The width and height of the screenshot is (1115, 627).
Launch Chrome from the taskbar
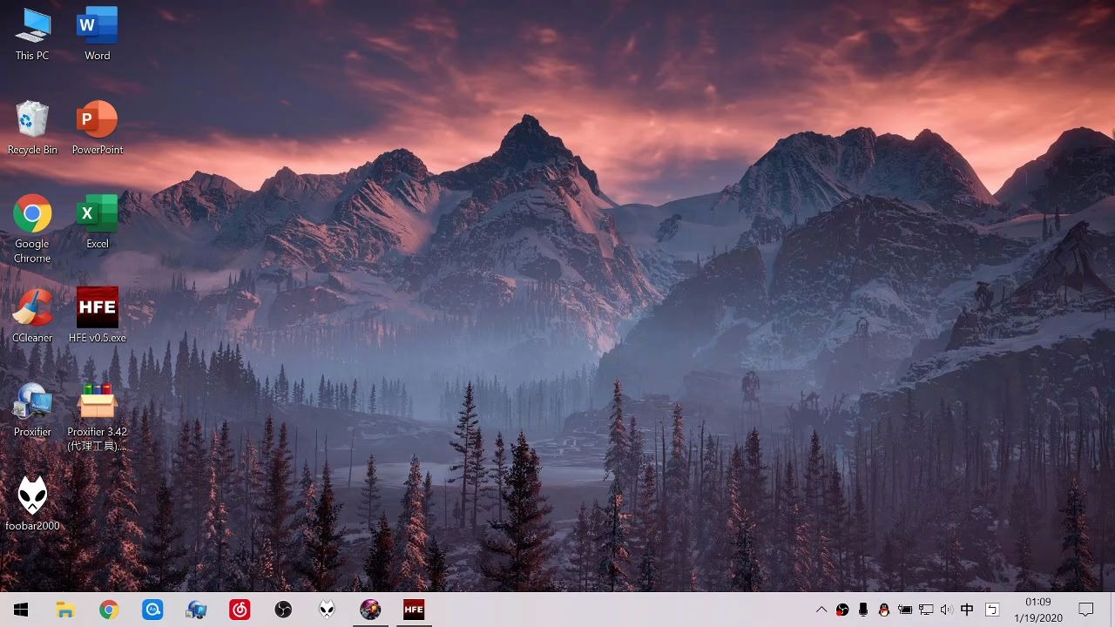(x=109, y=610)
